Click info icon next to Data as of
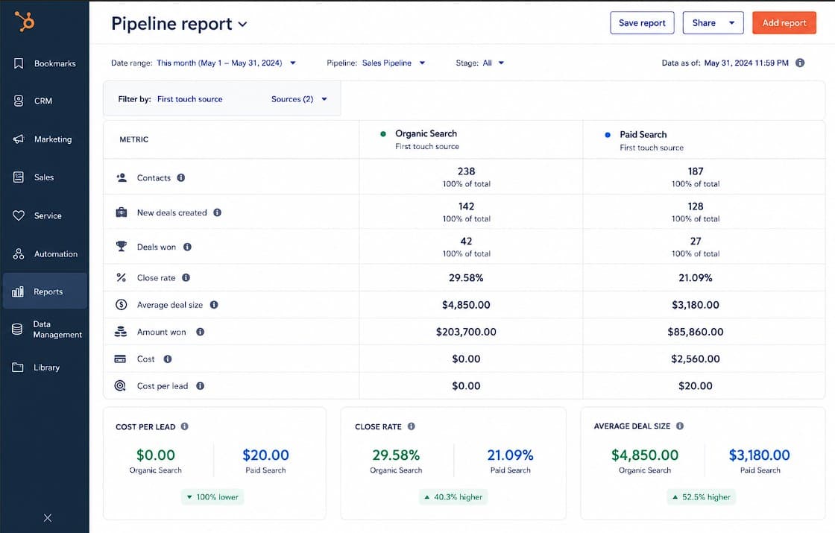Viewport: 835px width, 533px height. tap(800, 63)
